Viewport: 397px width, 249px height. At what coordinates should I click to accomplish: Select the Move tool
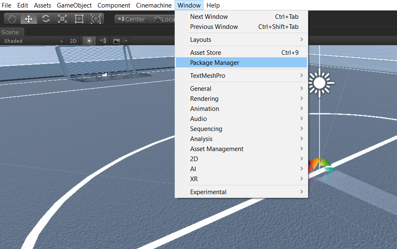(28, 19)
